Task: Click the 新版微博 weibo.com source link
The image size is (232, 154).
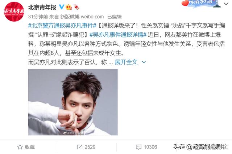Action: tap(82, 17)
